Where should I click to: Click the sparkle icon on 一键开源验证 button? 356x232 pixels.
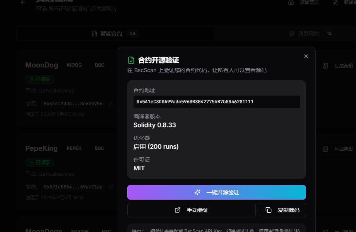coord(197,192)
